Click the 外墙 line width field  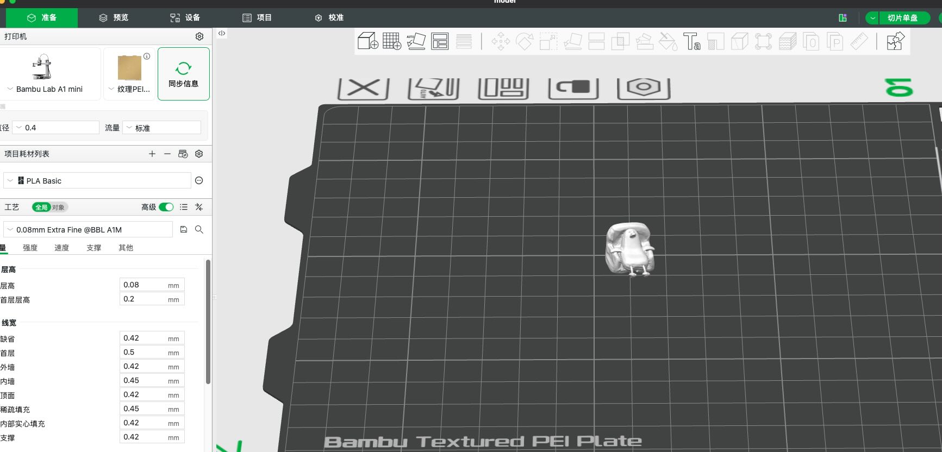(152, 366)
